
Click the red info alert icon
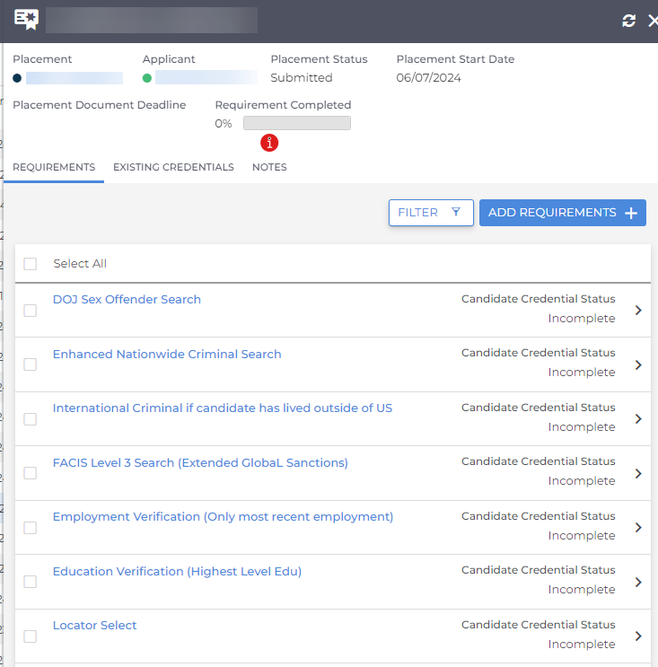pos(269,143)
